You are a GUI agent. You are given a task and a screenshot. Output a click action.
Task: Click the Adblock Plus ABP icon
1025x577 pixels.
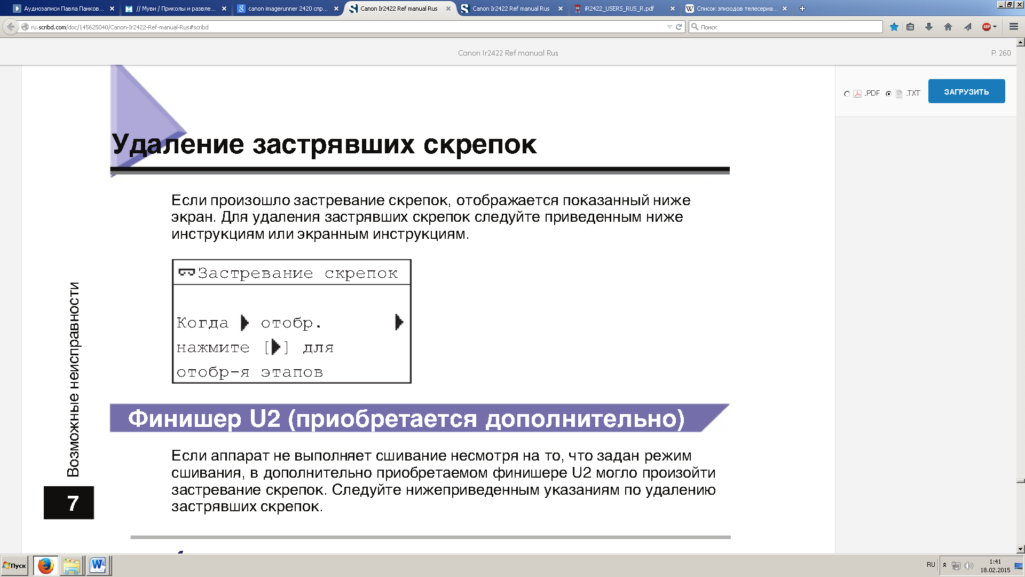pos(986,27)
